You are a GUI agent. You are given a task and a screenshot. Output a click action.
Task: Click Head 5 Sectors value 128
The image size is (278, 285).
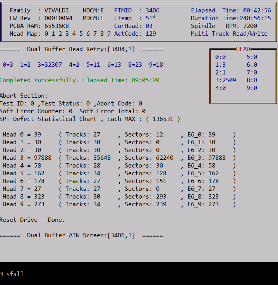pyautogui.click(x=161, y=173)
